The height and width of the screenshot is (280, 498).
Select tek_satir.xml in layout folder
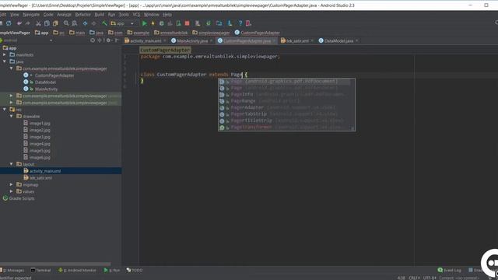40,178
